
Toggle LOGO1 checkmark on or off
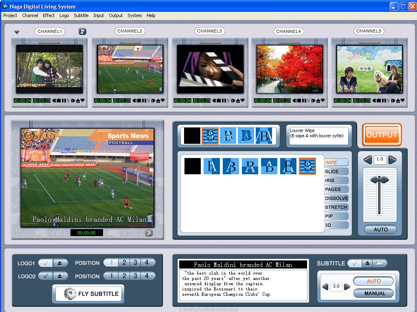click(x=46, y=263)
